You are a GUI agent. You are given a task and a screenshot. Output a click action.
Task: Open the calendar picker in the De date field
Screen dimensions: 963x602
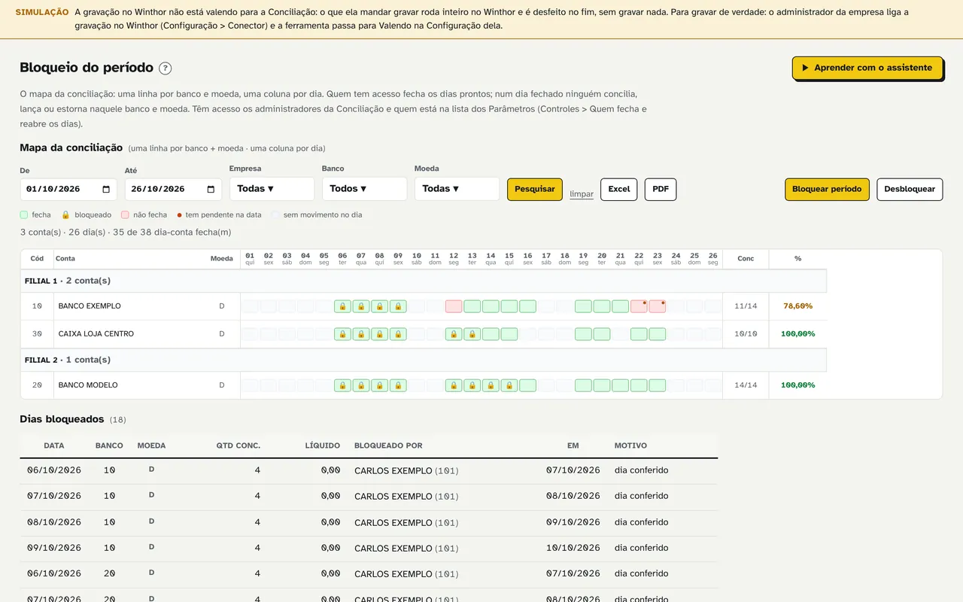106,190
